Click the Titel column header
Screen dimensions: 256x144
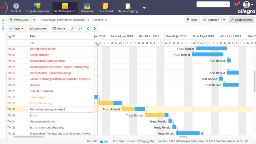[x=61, y=36]
